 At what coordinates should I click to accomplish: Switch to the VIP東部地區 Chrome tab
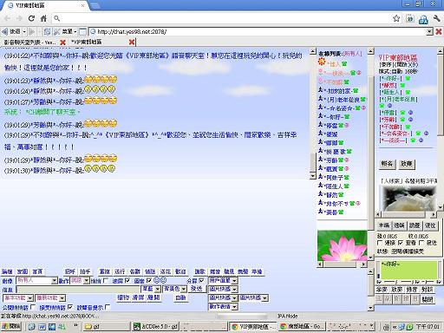(46, 5)
